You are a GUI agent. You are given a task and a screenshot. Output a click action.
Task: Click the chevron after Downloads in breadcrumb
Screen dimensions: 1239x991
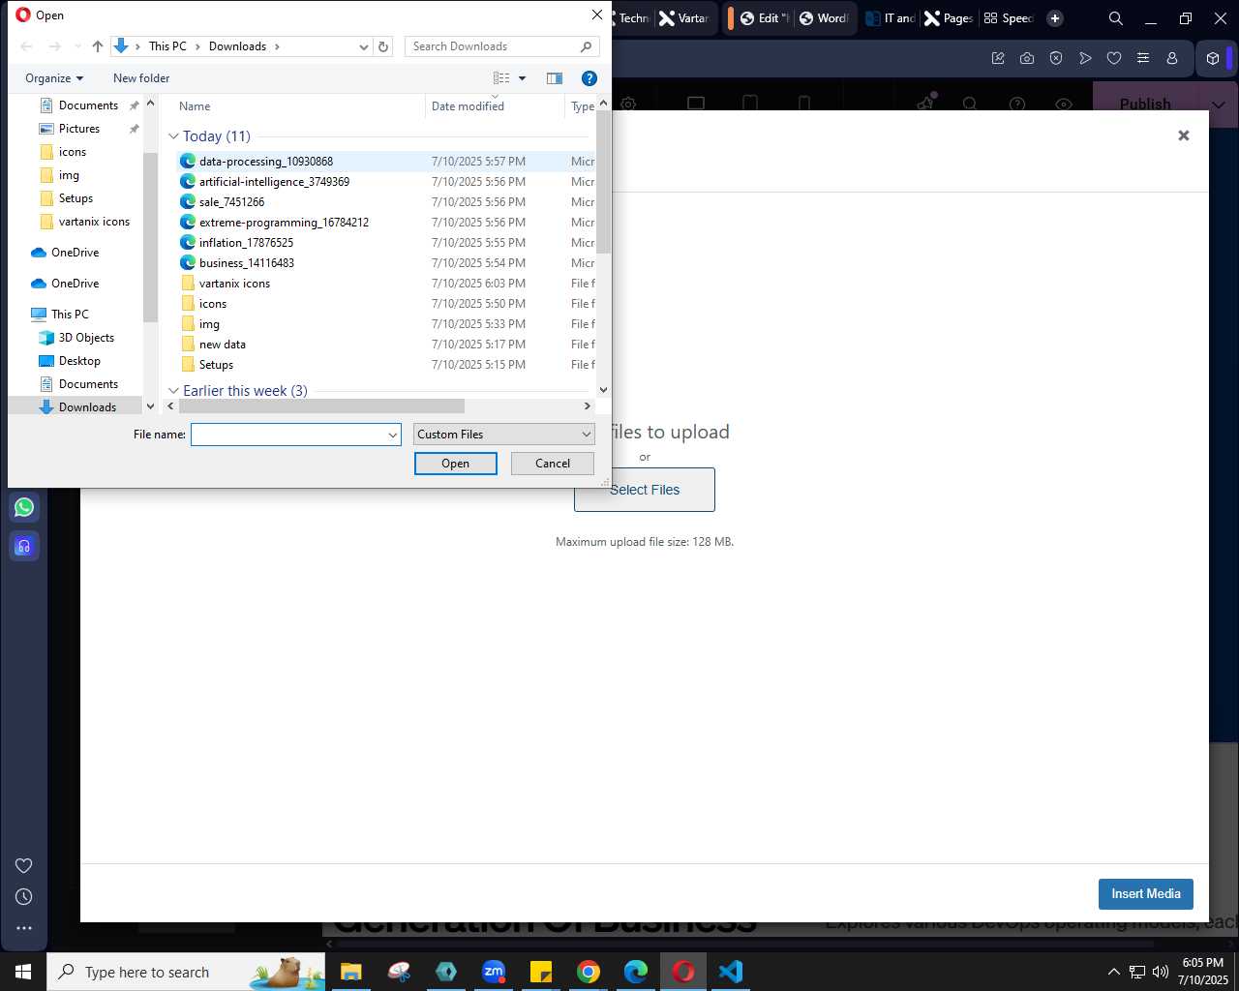[277, 46]
